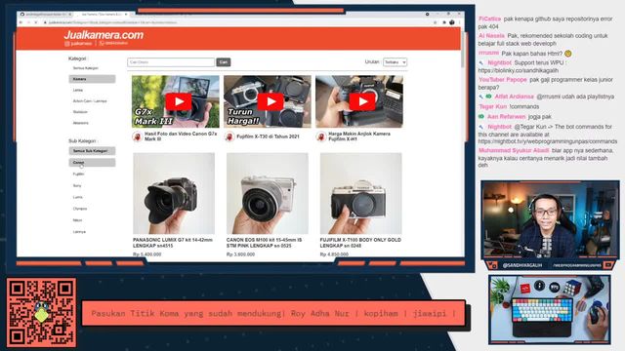Select the Canon sub category
The width and height of the screenshot is (625, 351).
pos(92,163)
